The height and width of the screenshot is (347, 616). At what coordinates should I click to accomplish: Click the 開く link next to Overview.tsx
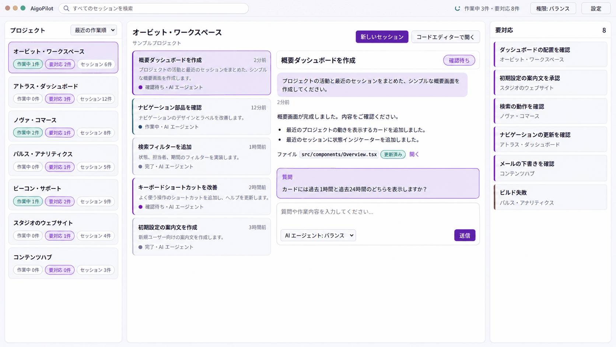[x=414, y=154]
